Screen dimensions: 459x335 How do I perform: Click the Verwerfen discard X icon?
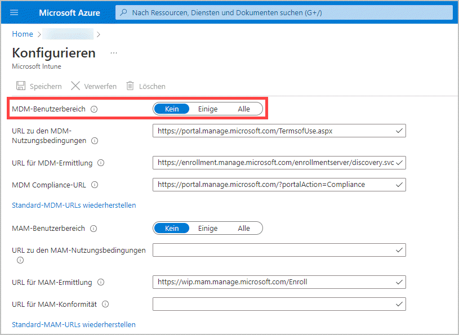pyautogui.click(x=75, y=86)
